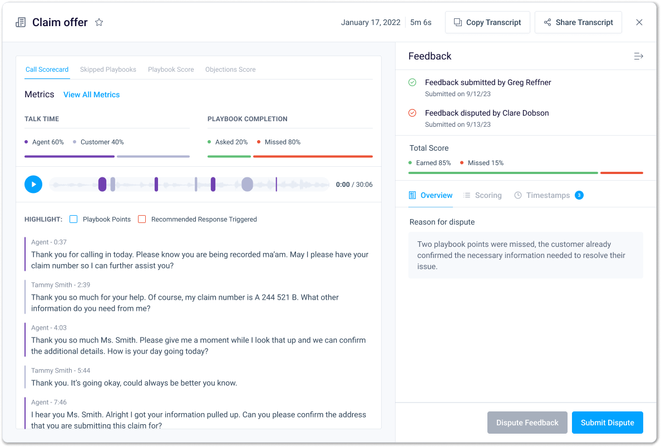Click the Dispute Feedback button

pos(527,423)
